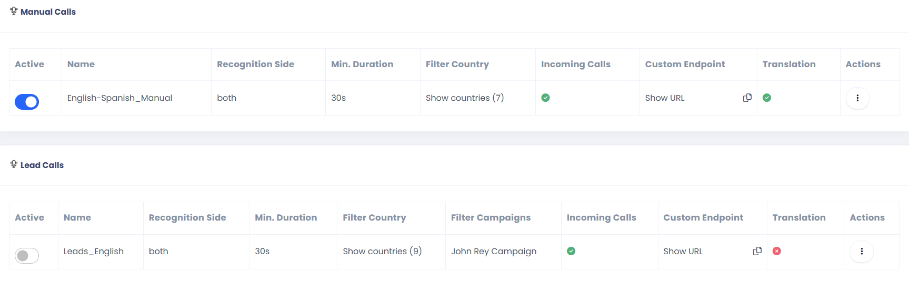Copy custom endpoint URL for Leads_English
Screen dimensions: 909x282
point(757,251)
